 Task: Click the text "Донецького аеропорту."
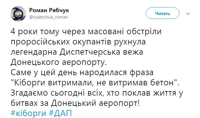[58, 62]
